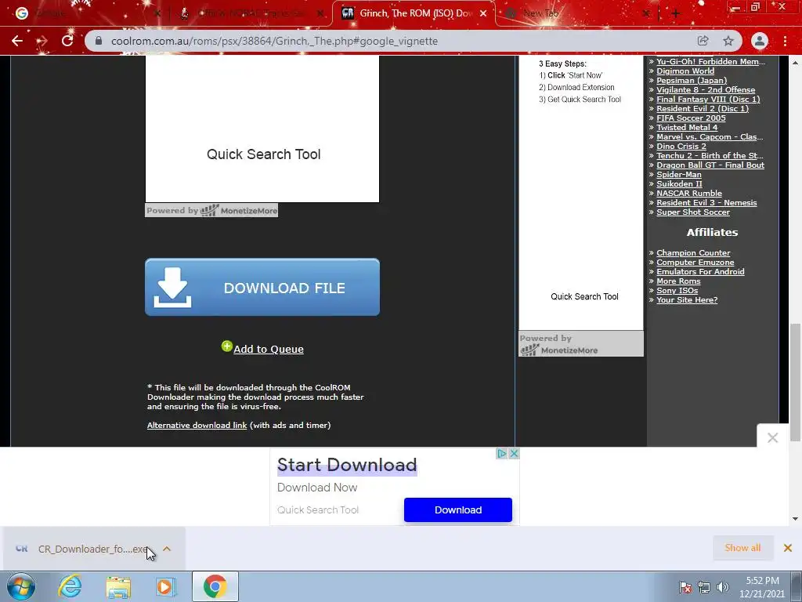Open the Chrome three-dot menu

click(785, 41)
